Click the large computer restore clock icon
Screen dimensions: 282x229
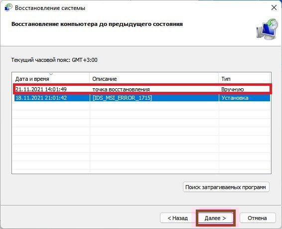click(x=267, y=29)
